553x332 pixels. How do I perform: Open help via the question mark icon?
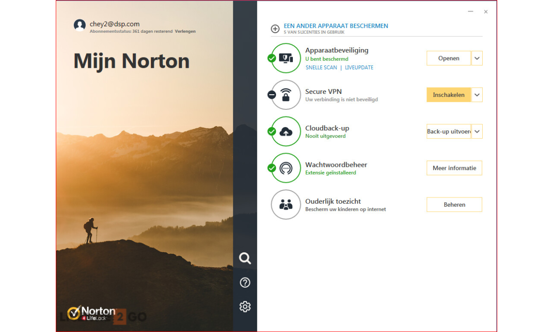245,283
